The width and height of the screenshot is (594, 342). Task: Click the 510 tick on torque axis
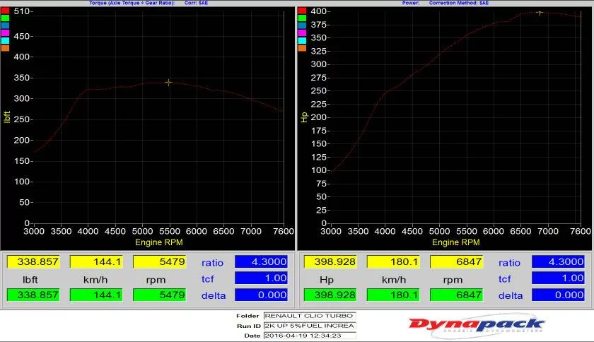coord(22,11)
